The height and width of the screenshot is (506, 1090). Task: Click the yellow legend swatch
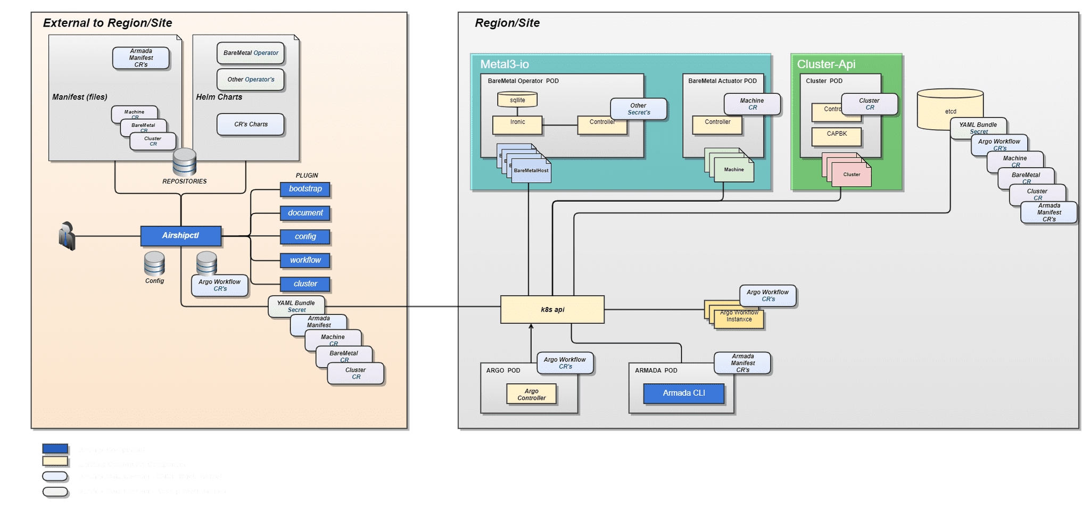point(55,461)
